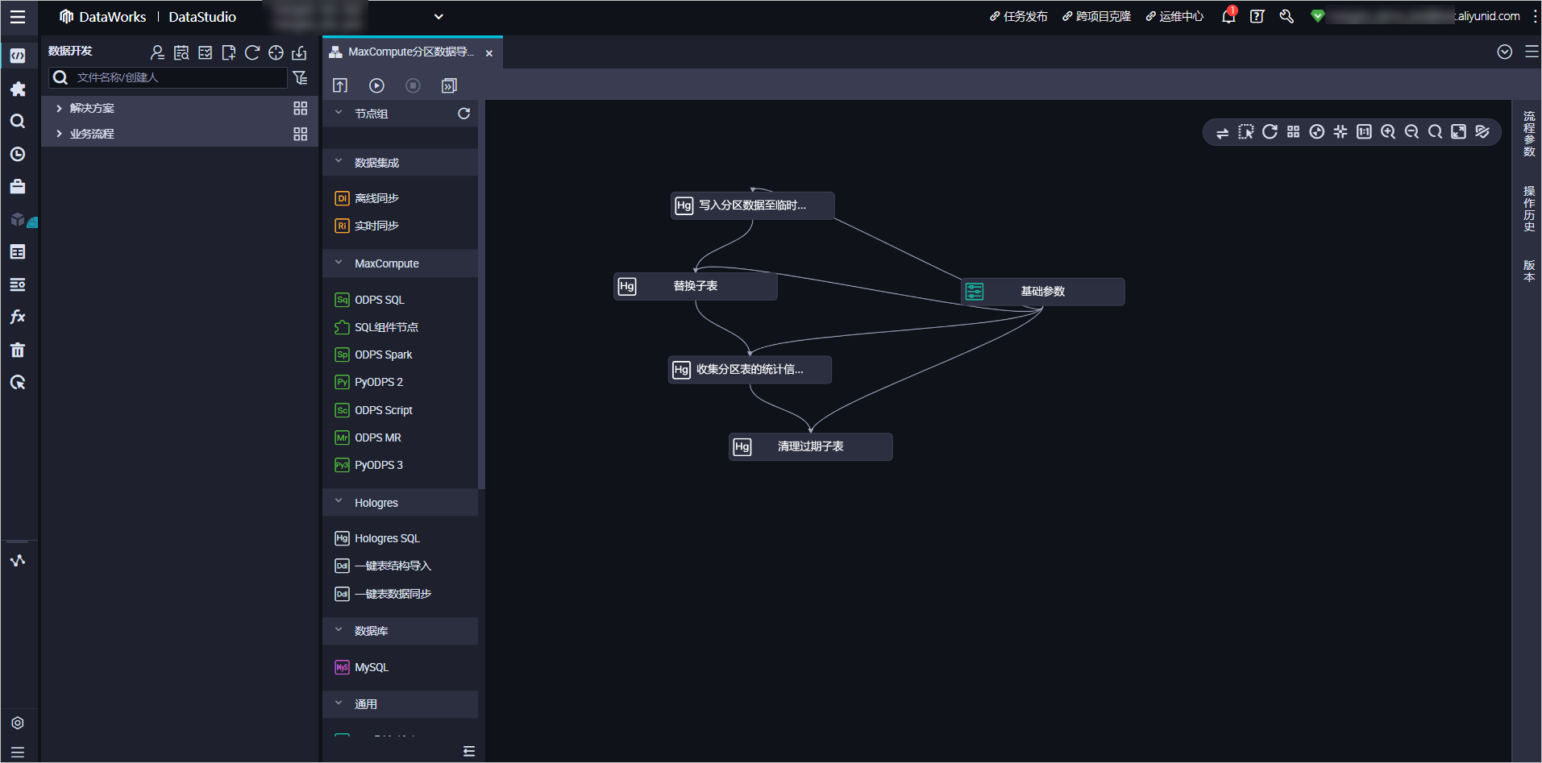Open the briefcase icon in the left sidebar

coord(18,186)
